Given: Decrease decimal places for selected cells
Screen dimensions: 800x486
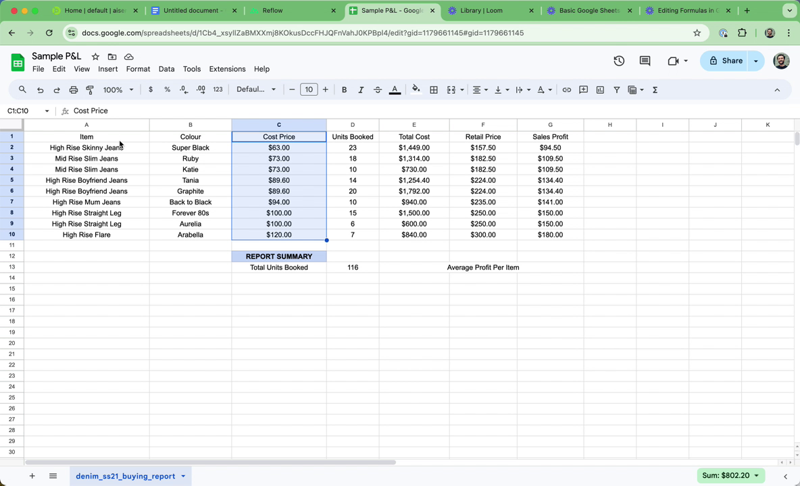Looking at the screenshot, I should pyautogui.click(x=183, y=89).
